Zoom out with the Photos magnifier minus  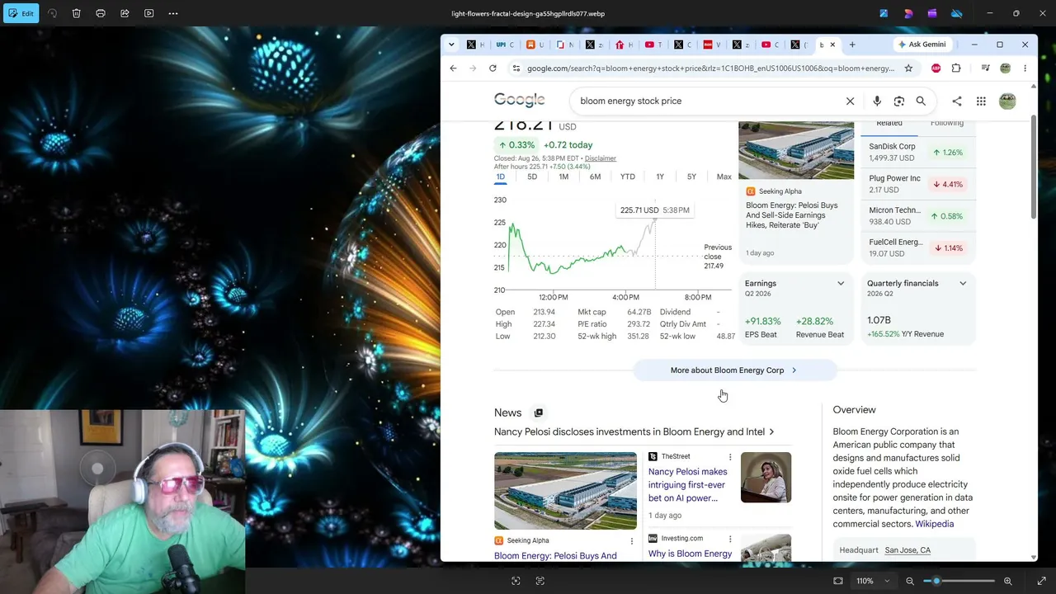[x=910, y=581]
